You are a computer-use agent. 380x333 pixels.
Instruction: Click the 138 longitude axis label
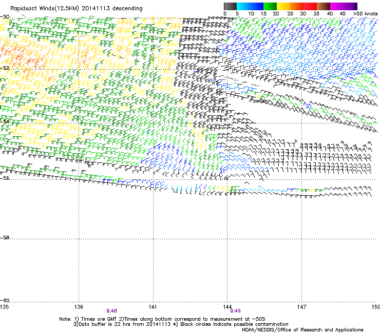coord(79,307)
